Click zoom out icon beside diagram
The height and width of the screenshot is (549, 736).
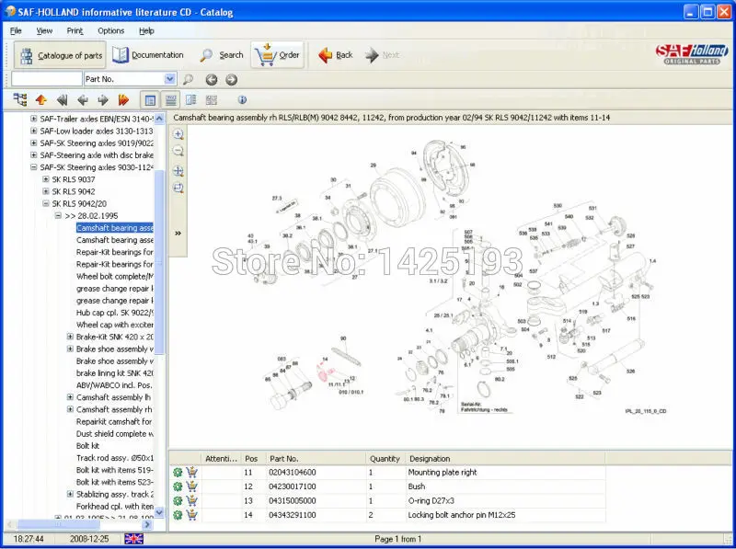tap(178, 152)
